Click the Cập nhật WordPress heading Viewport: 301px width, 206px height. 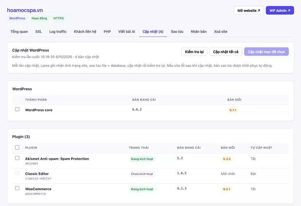(x=31, y=50)
